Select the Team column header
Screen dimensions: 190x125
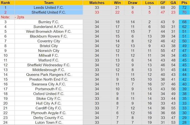point(49,3)
